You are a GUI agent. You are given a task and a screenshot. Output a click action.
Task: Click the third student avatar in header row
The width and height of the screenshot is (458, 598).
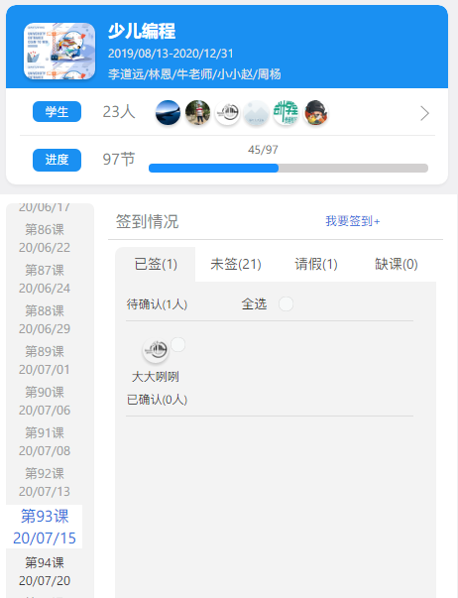pyautogui.click(x=227, y=113)
